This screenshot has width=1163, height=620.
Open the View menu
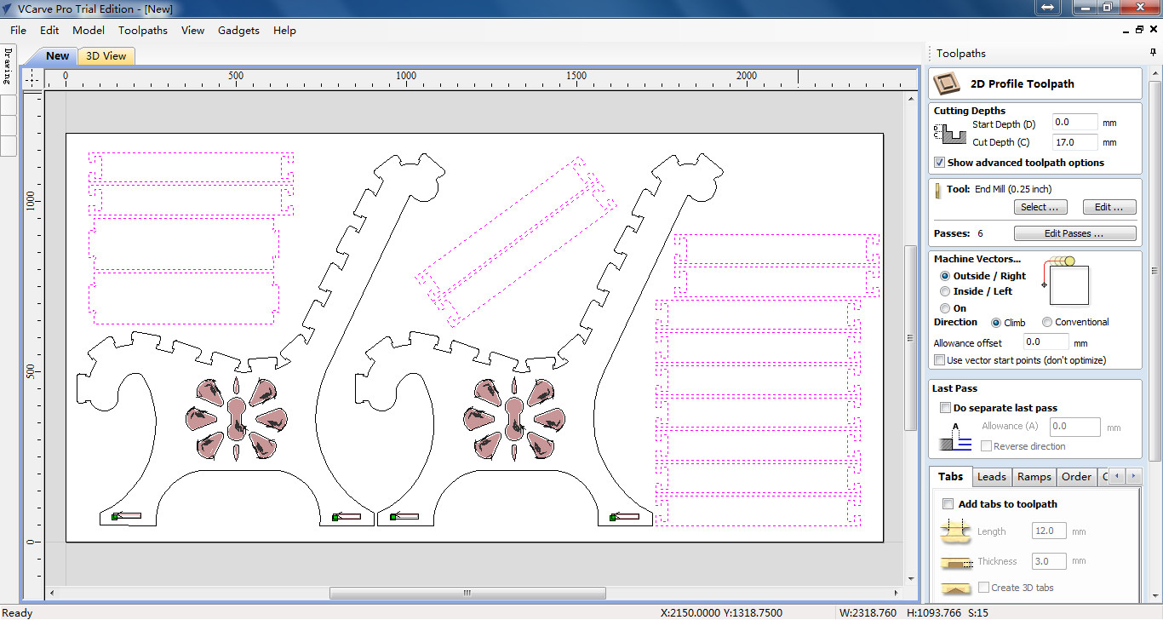193,31
